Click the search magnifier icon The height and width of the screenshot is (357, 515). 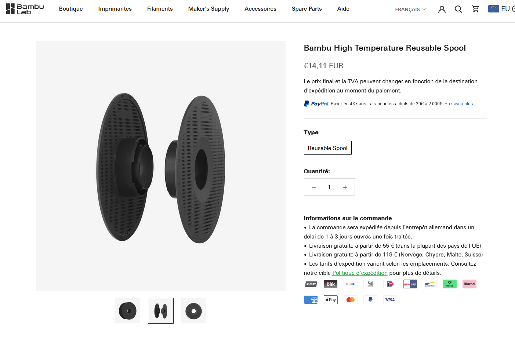coord(458,9)
